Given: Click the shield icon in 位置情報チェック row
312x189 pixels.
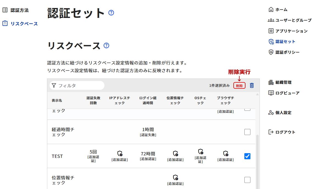Looking at the screenshot, I should (x=175, y=177).
